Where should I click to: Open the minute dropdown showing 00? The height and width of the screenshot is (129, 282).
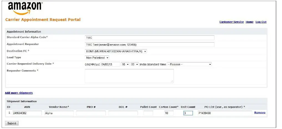[135, 64]
